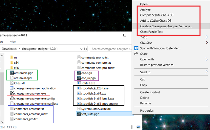210x130 pixels.
Task: Choose Analyze in the context menu
Action: [x=145, y=10]
